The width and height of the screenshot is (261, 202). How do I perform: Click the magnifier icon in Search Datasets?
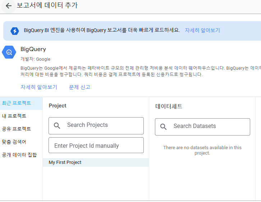(x=163, y=127)
